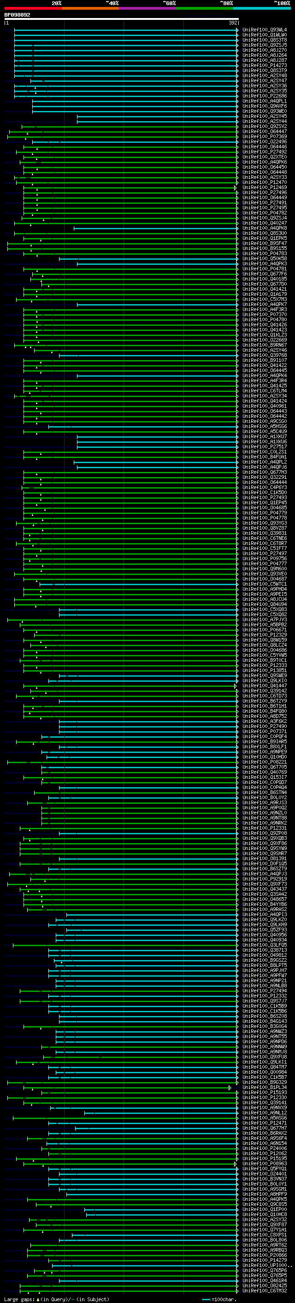295x1303 pixels.
Task: Open hit UniRef100_Q8S3T8
Action: point(265,40)
